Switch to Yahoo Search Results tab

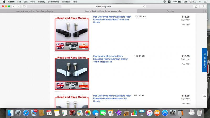35,11
